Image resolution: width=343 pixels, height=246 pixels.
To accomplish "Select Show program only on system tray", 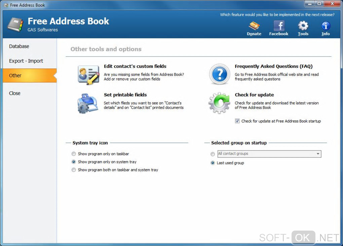I will pos(74,162).
